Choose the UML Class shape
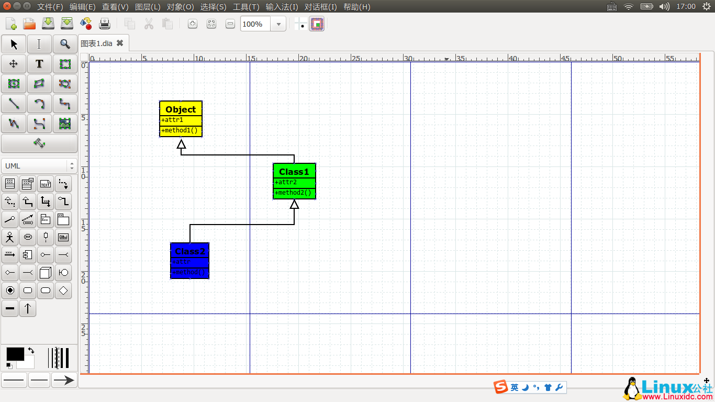The width and height of the screenshot is (715, 402). 10,184
